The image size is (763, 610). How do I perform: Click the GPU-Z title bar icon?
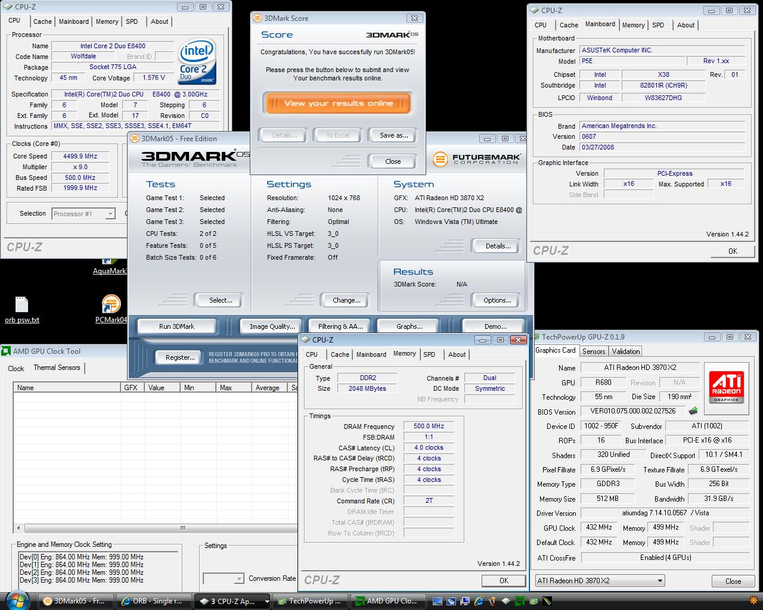point(537,337)
